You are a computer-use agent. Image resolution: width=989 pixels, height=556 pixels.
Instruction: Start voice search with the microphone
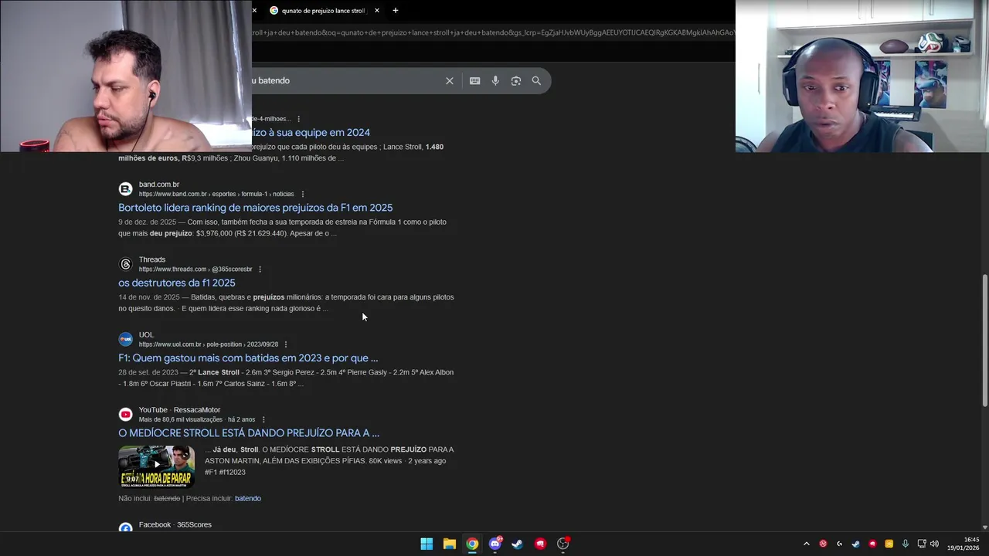tap(495, 80)
